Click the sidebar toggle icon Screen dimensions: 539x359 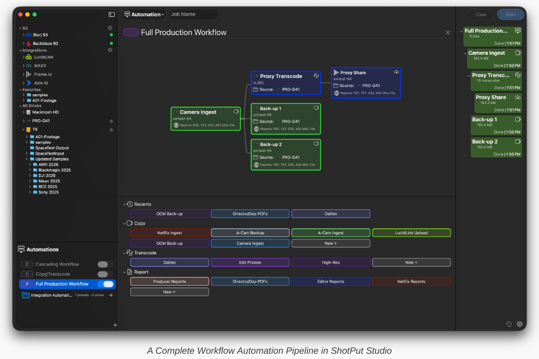click(112, 15)
